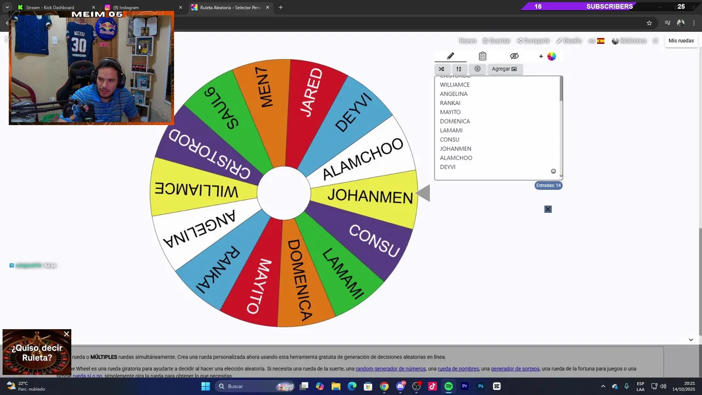
Task: Select JOHANMEN in the entries list
Action: [456, 149]
